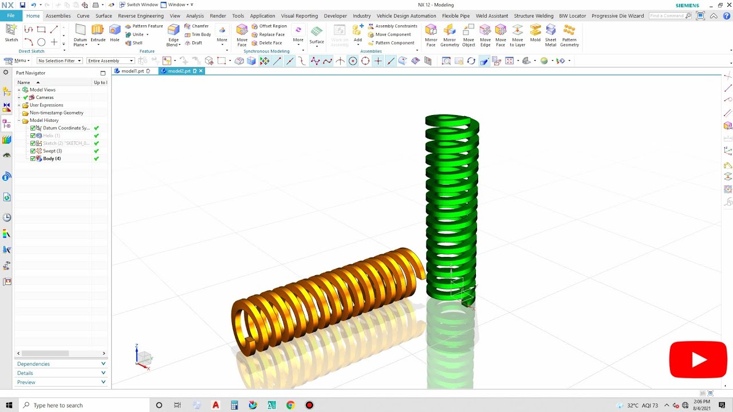Toggle the Sketch (2) feature checkbox
This screenshot has height=412, width=733.
point(33,143)
